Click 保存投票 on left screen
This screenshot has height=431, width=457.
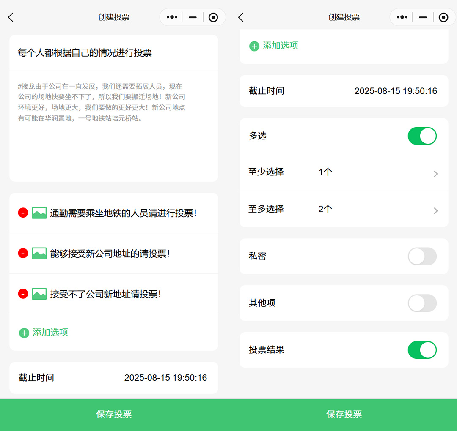(x=114, y=415)
